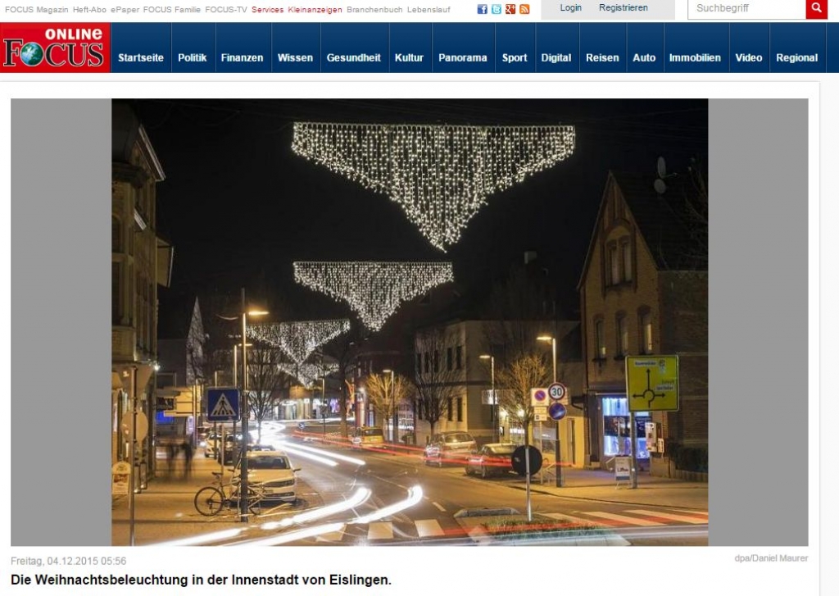
Task: Select the Finanzen menu item
Action: coord(242,57)
